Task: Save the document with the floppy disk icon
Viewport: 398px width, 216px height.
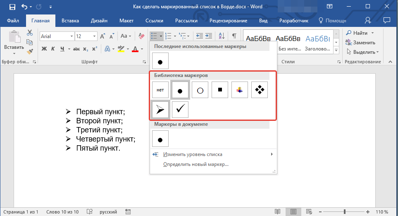Action: (x=12, y=7)
